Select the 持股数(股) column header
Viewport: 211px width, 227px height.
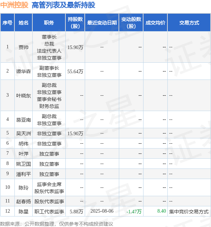tap(75, 23)
